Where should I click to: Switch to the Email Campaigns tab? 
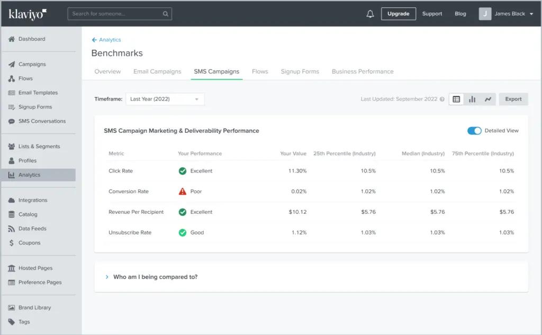tap(157, 71)
